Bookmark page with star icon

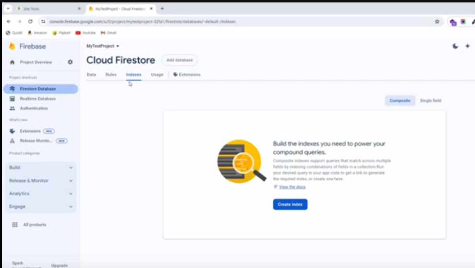(x=437, y=22)
